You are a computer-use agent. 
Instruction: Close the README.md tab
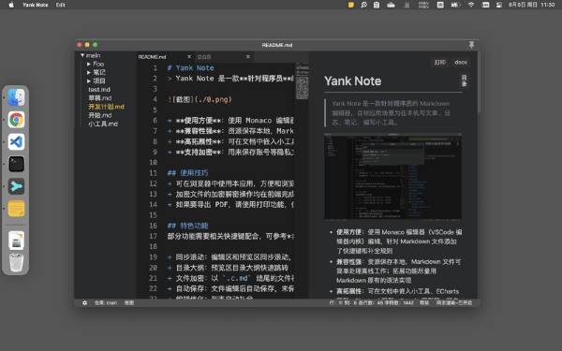point(189,56)
